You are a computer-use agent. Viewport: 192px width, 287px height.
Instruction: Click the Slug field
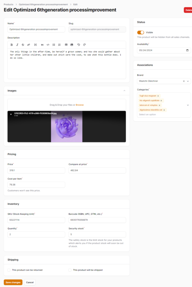[97, 29]
